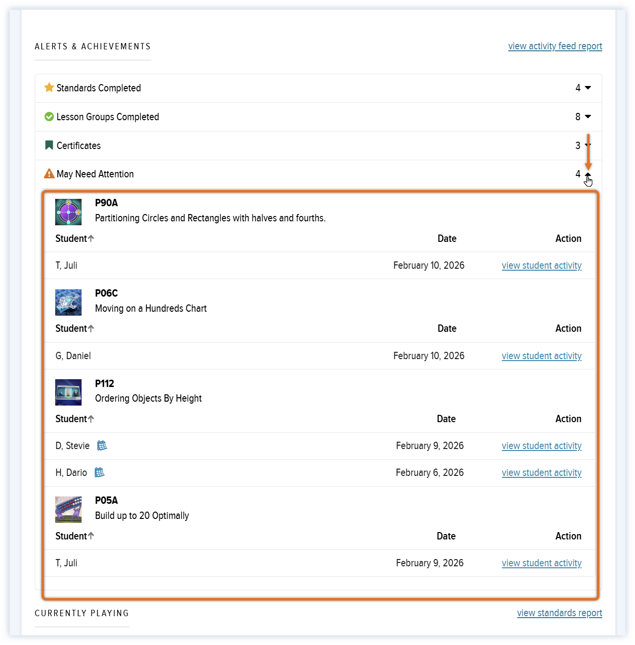Expand the Certificates section arrow
635x645 pixels.
588,146
